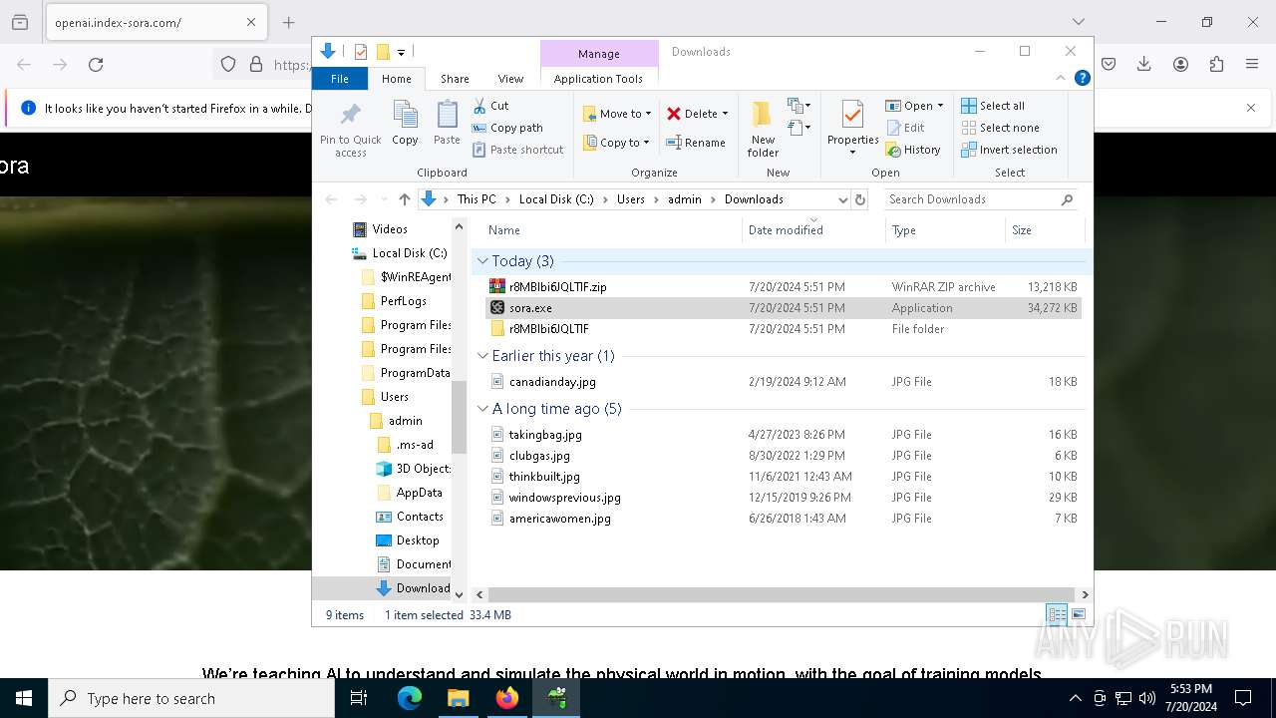Select Desktop in navigation tree
The height and width of the screenshot is (718, 1276).
coord(417,540)
